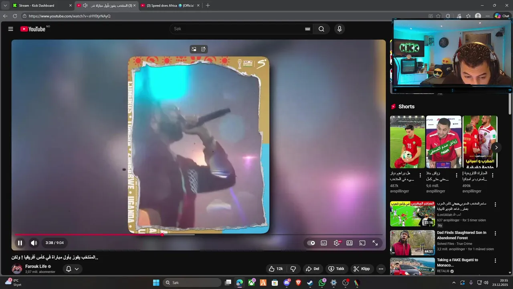
Task: Go back in browser history
Action: coord(5,16)
